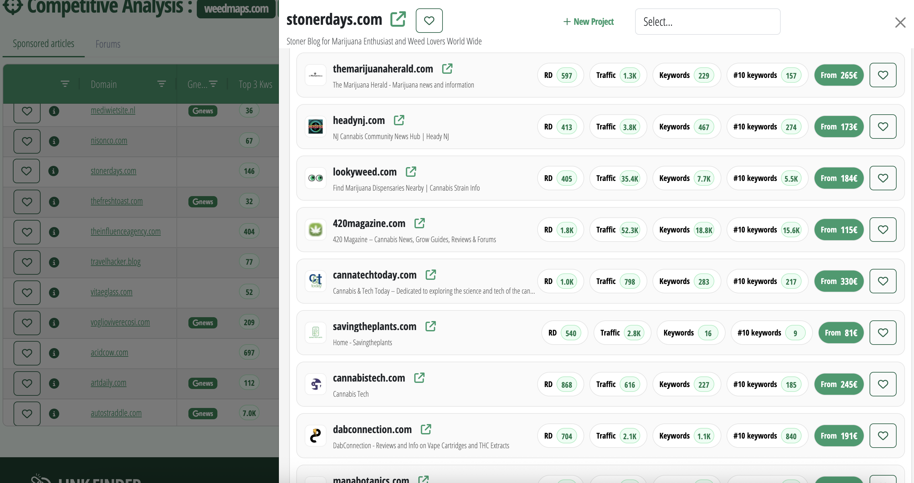Viewport: 914px width, 483px height.
Task: Show info for mediwietsite.nl
Action: tap(54, 111)
